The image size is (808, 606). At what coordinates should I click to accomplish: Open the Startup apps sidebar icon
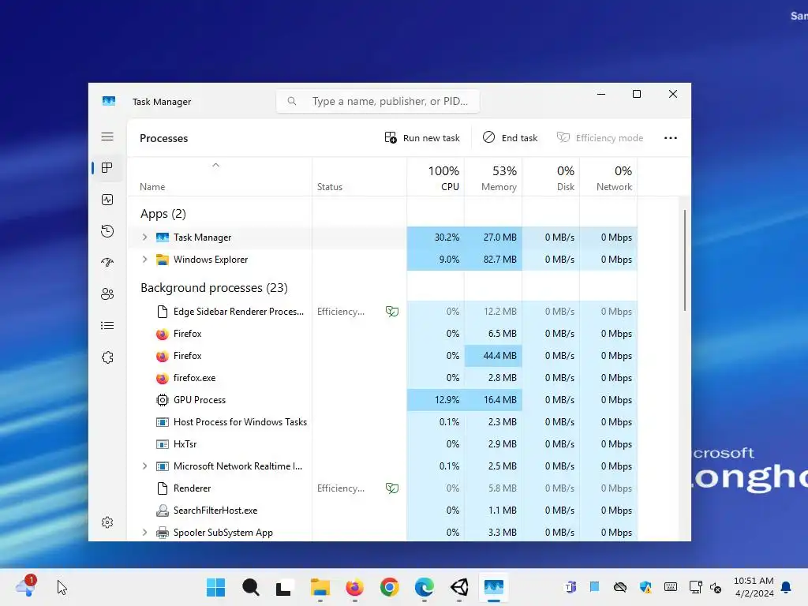point(107,262)
